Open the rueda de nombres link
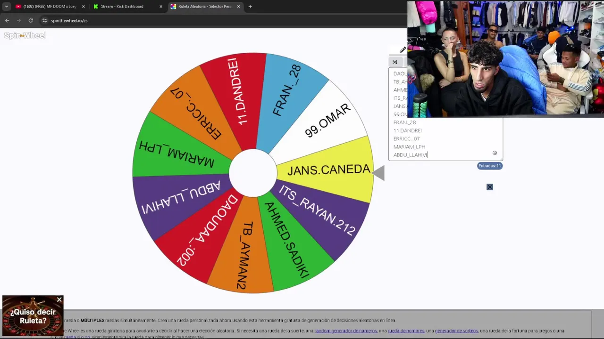604x339 pixels. (x=406, y=331)
